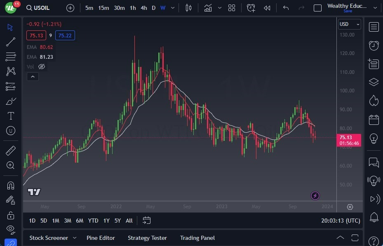Open the candle chart style selector
The image size is (383, 246).
pyautogui.click(x=188, y=7)
